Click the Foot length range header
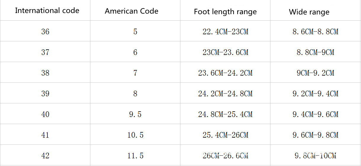The image size is (361, 166). [225, 12]
